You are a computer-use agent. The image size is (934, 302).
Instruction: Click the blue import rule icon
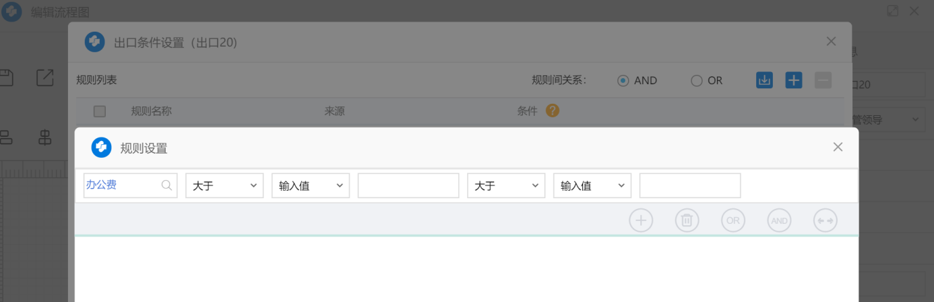click(764, 80)
